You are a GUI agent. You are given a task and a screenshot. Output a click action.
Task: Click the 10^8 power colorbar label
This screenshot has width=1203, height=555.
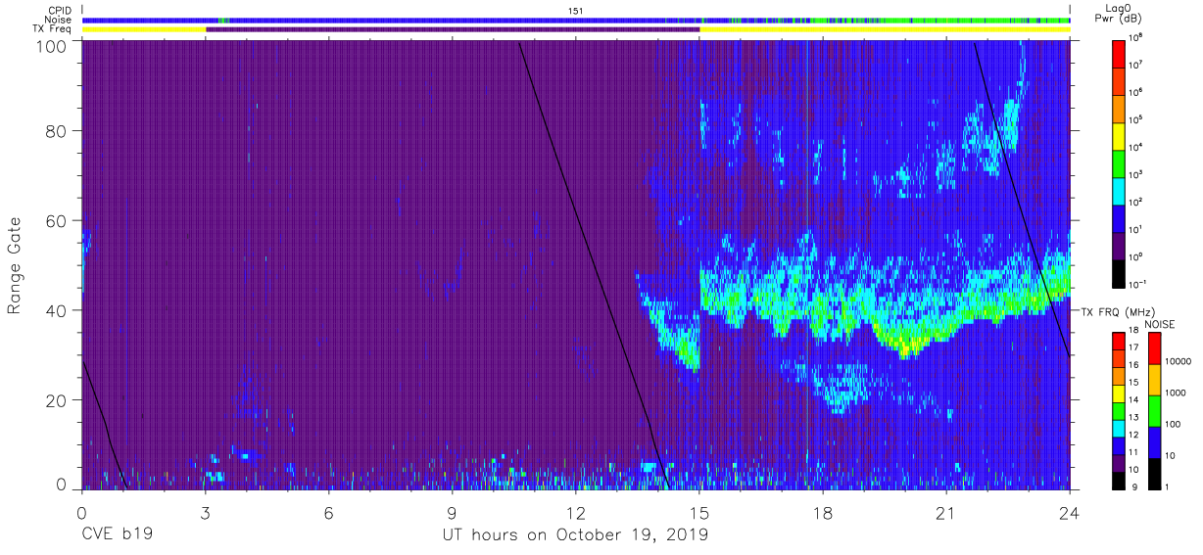point(1137,36)
